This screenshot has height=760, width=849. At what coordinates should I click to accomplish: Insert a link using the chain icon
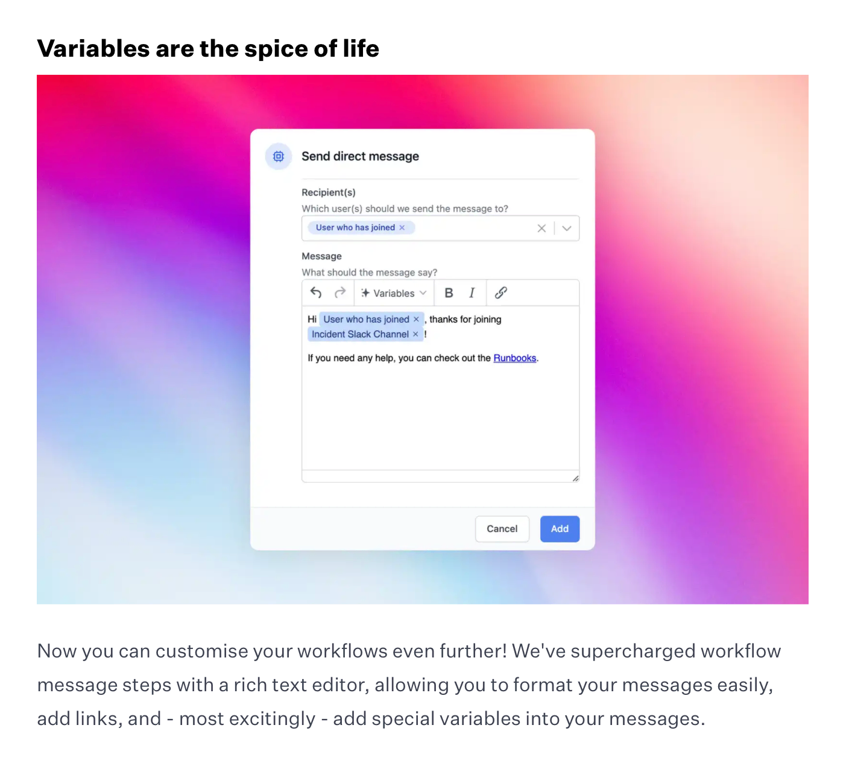(x=500, y=293)
